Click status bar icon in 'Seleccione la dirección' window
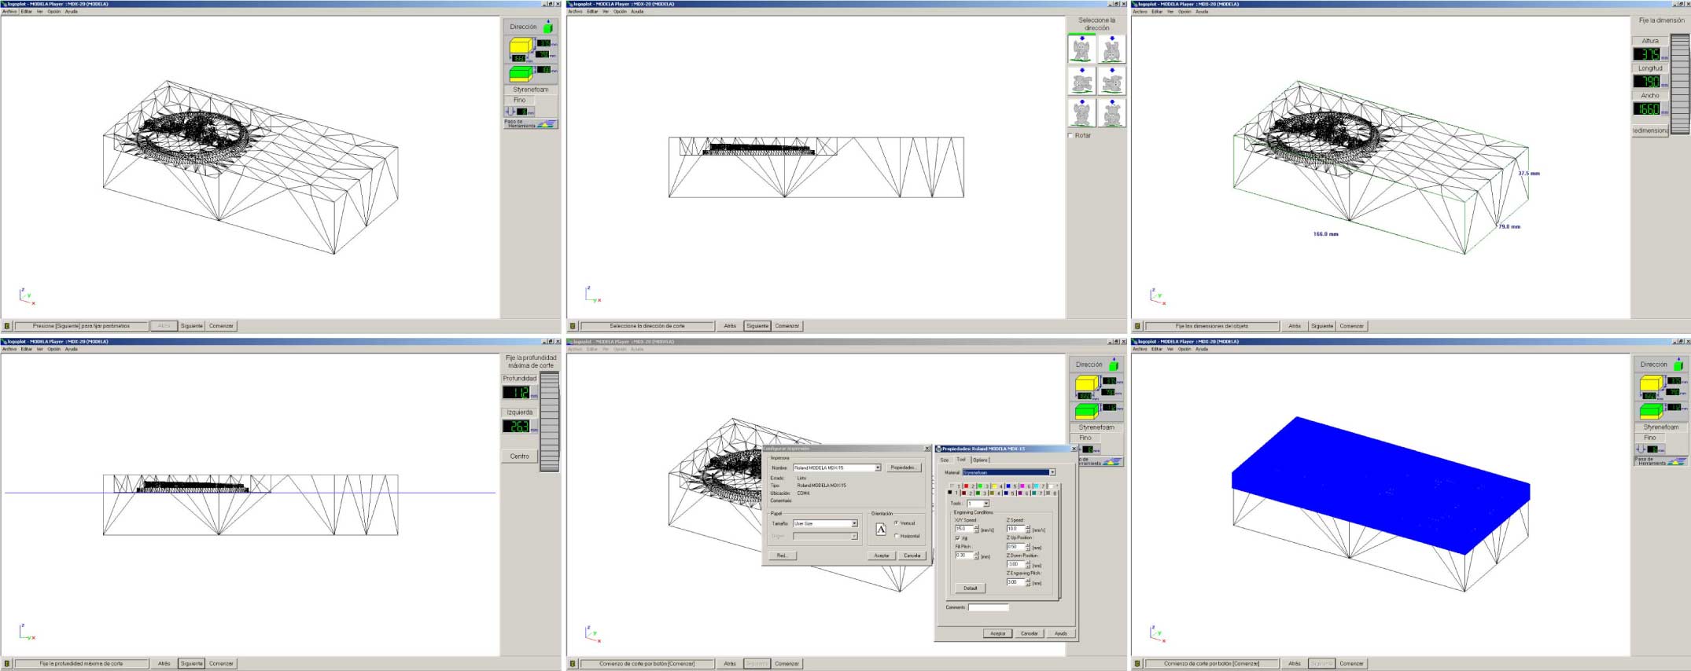This screenshot has width=1691, height=671. [x=573, y=326]
